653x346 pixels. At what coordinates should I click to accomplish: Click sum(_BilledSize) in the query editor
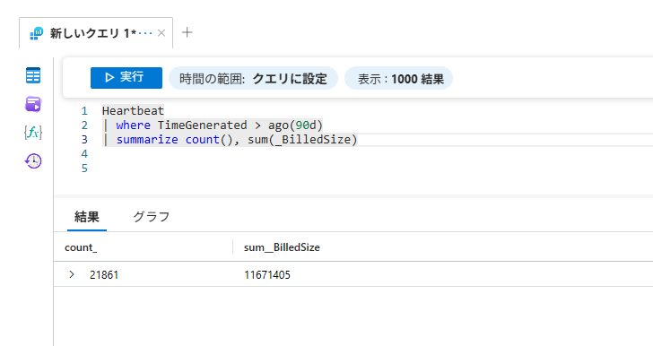[x=302, y=140]
